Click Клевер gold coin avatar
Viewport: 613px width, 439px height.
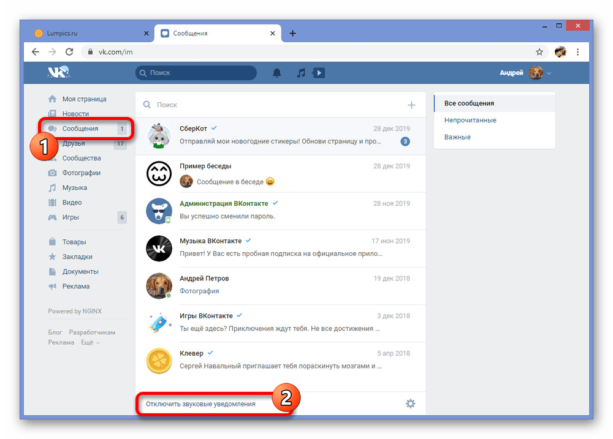pos(159,361)
